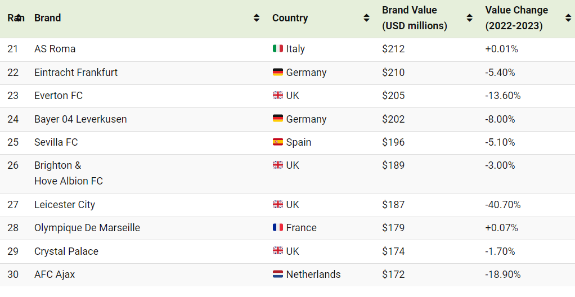Image resolution: width=575 pixels, height=297 pixels.
Task: Sort table by Country column arrows
Action: pos(366,17)
